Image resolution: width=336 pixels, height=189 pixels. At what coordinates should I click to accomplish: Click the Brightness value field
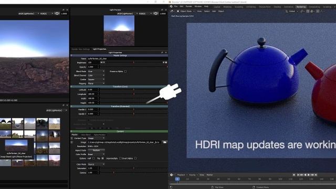tap(93, 62)
